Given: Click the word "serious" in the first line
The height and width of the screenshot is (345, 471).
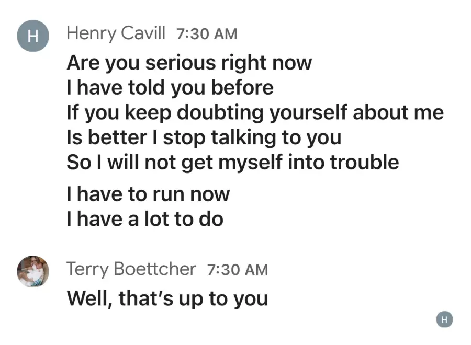Looking at the screenshot, I should tap(181, 63).
